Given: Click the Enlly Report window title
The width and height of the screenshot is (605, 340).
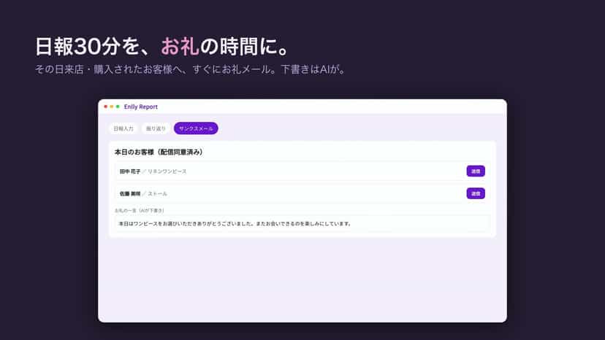Looking at the screenshot, I should click(x=141, y=107).
